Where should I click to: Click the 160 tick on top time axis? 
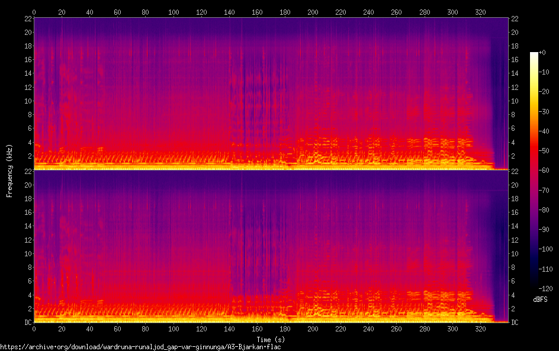coord(257,12)
